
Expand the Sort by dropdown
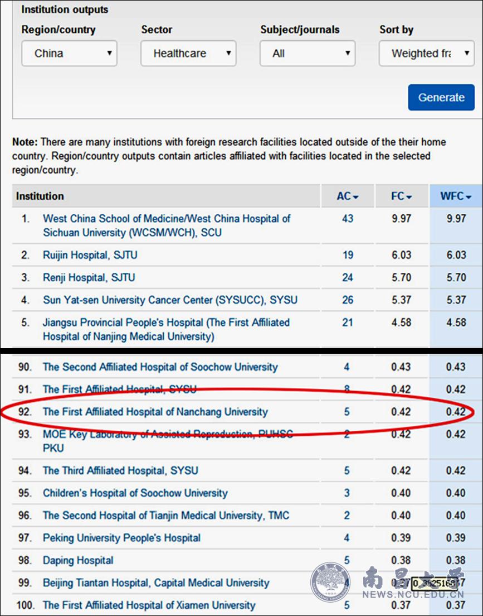[x=426, y=54]
